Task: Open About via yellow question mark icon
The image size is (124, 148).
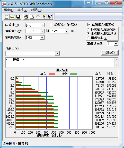Action: point(44,17)
